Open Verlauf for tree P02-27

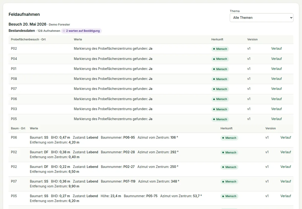(286, 167)
